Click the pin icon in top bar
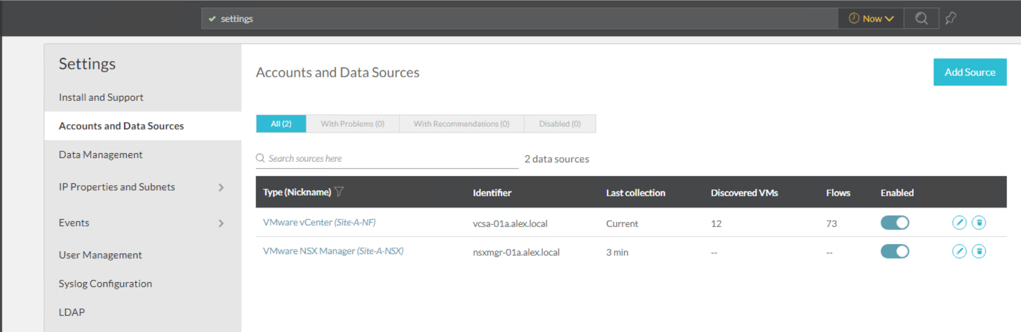The height and width of the screenshot is (332, 1021). [x=950, y=18]
